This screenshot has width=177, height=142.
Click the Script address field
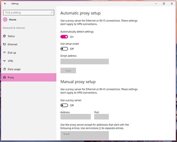point(85,61)
